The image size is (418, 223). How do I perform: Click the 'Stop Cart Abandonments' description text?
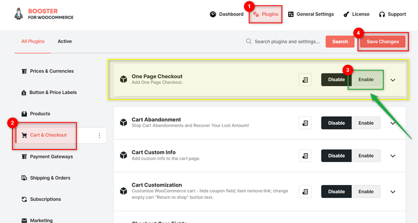pyautogui.click(x=190, y=125)
